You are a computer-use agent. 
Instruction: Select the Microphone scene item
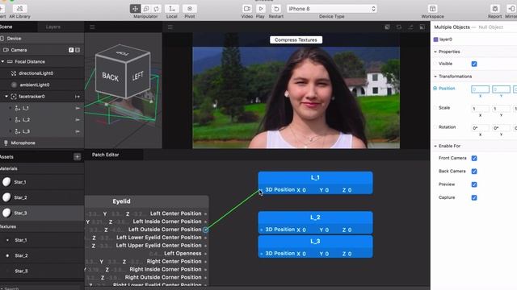[42, 143]
